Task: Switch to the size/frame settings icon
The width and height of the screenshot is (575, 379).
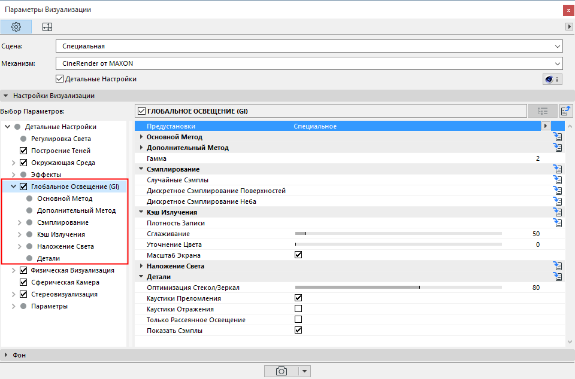Action: tap(47, 27)
